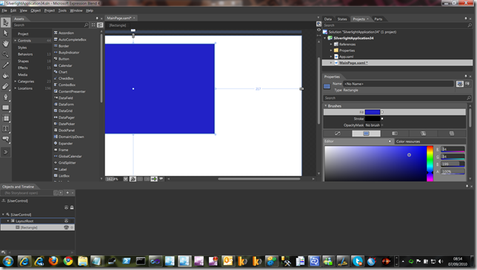This screenshot has width=477, height=270.
Task: Choose the Gradient brush tab
Action: [x=395, y=134]
